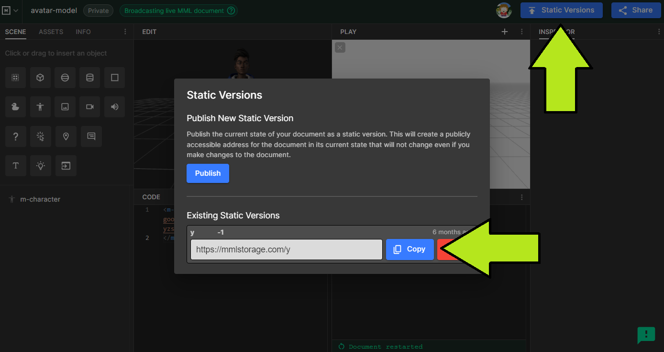Insert a sphere object into the scene

(65, 78)
